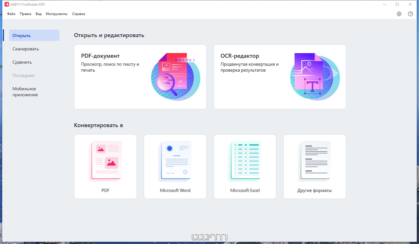Open the Мобильное приложение sidebar section

[25, 92]
